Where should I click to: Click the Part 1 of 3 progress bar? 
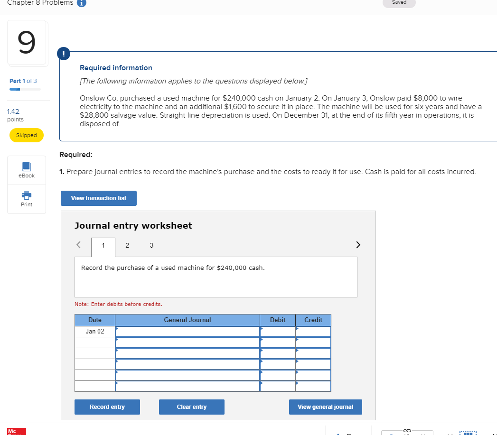(25, 89)
